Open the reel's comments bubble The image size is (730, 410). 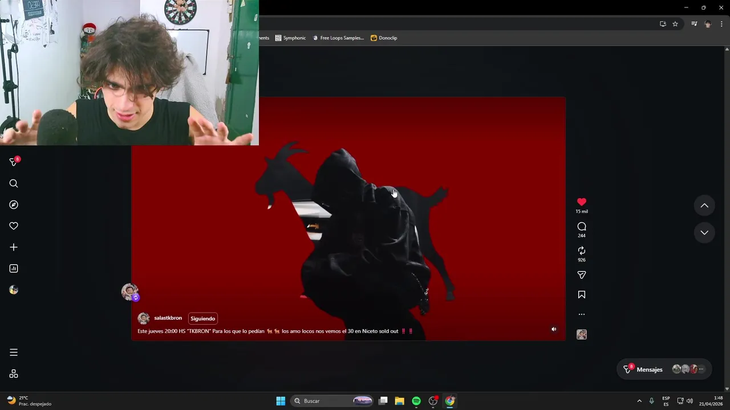coord(582,226)
